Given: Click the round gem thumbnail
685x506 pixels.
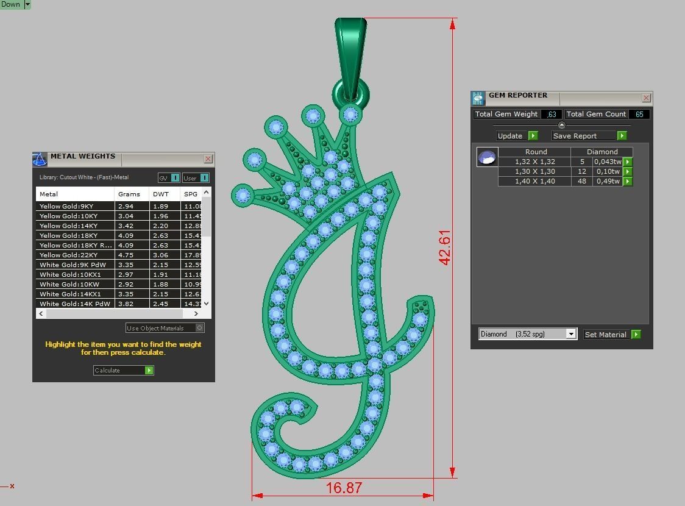Looking at the screenshot, I should click(x=487, y=157).
